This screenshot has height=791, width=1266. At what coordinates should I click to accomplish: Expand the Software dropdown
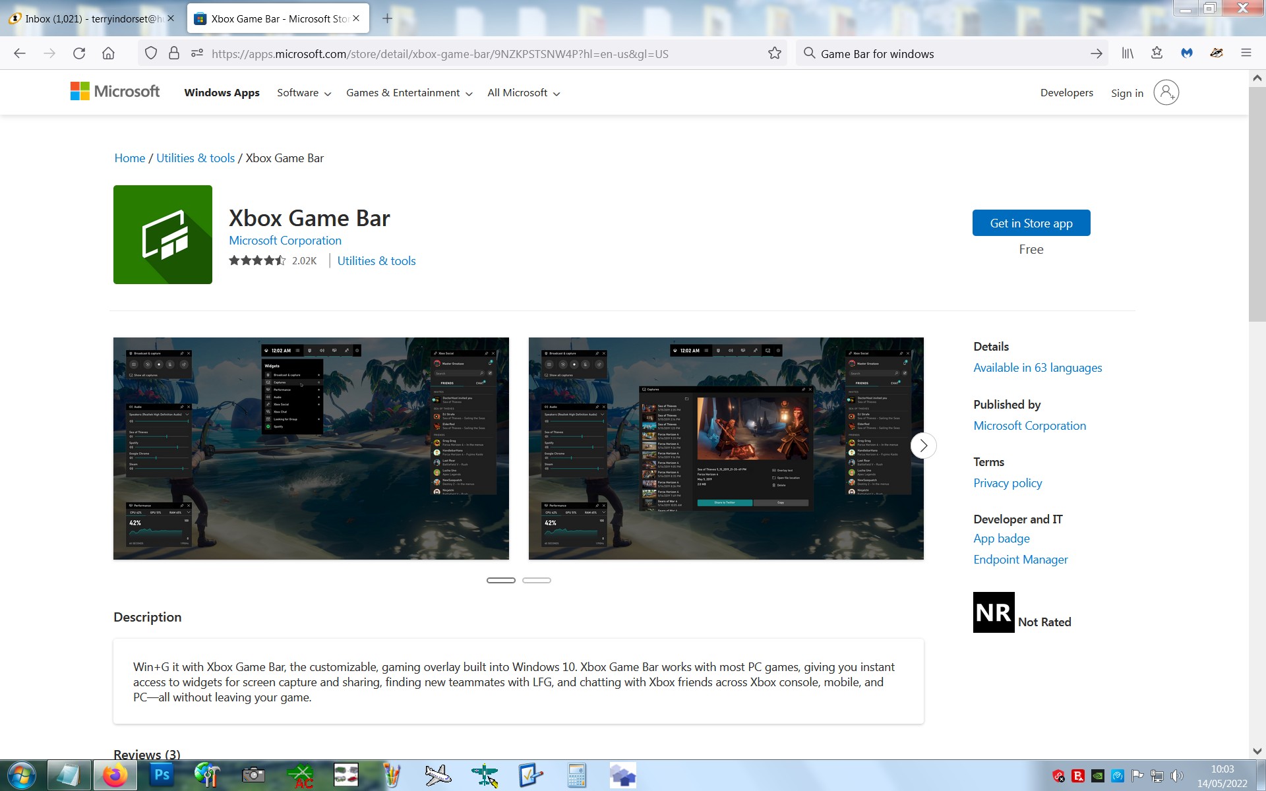point(304,93)
